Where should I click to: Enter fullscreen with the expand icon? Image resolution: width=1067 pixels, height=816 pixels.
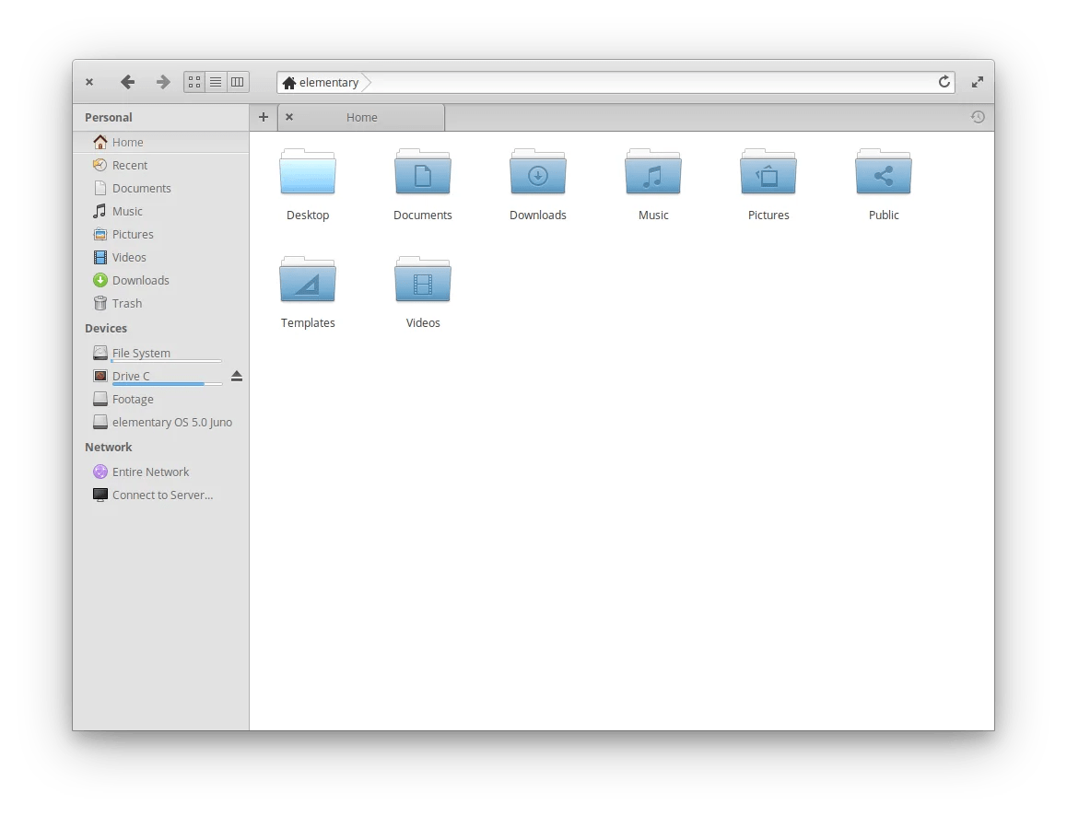click(x=977, y=81)
